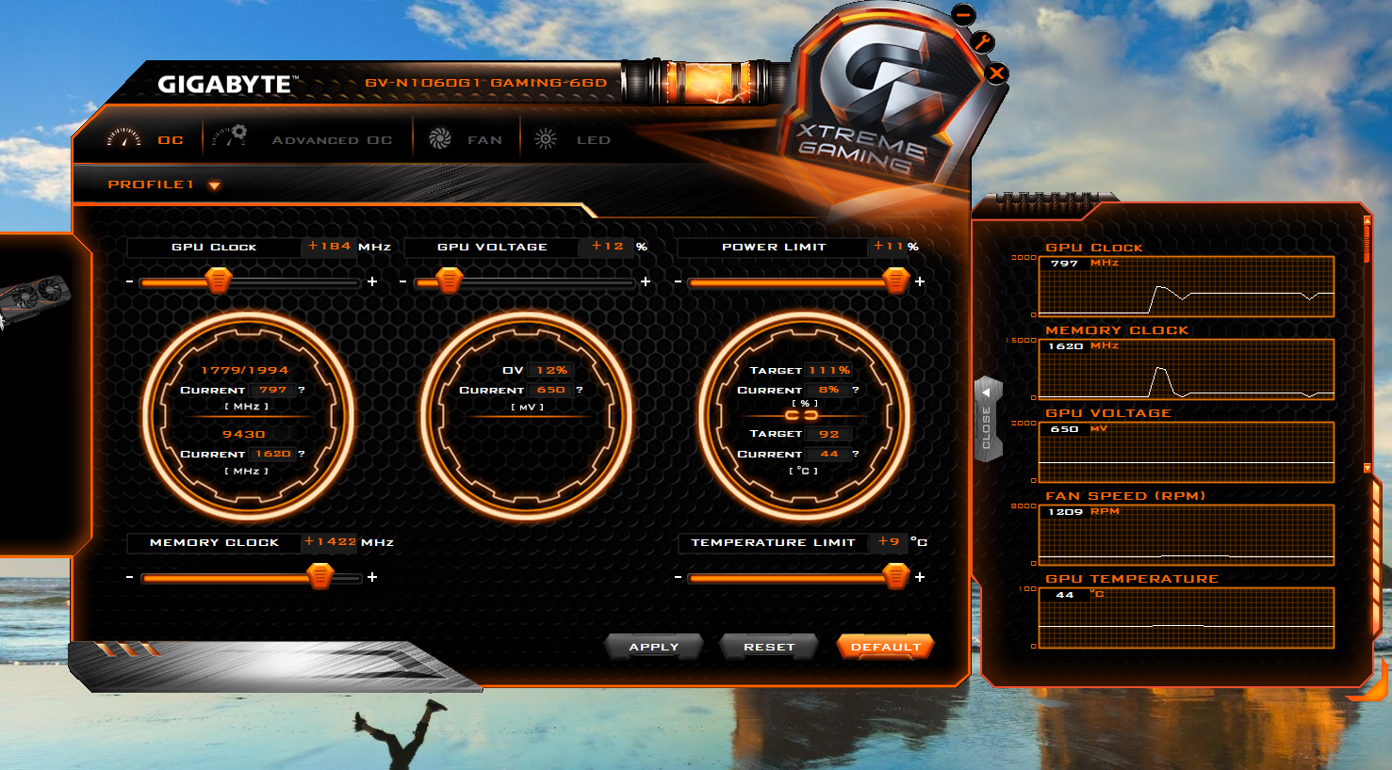Viewport: 1392px width, 770px height.
Task: Click the monitor panel scrollbar up arrow
Action: (x=1367, y=221)
